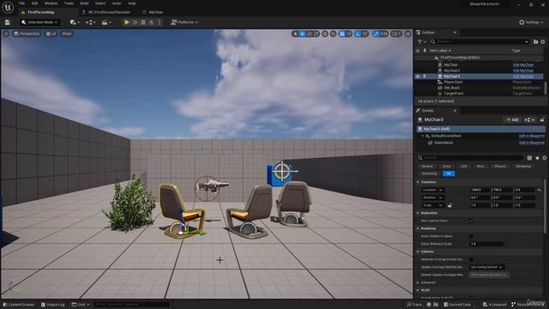Open the cinematics clapperboard dropdown
The height and width of the screenshot is (309, 549).
click(x=106, y=22)
